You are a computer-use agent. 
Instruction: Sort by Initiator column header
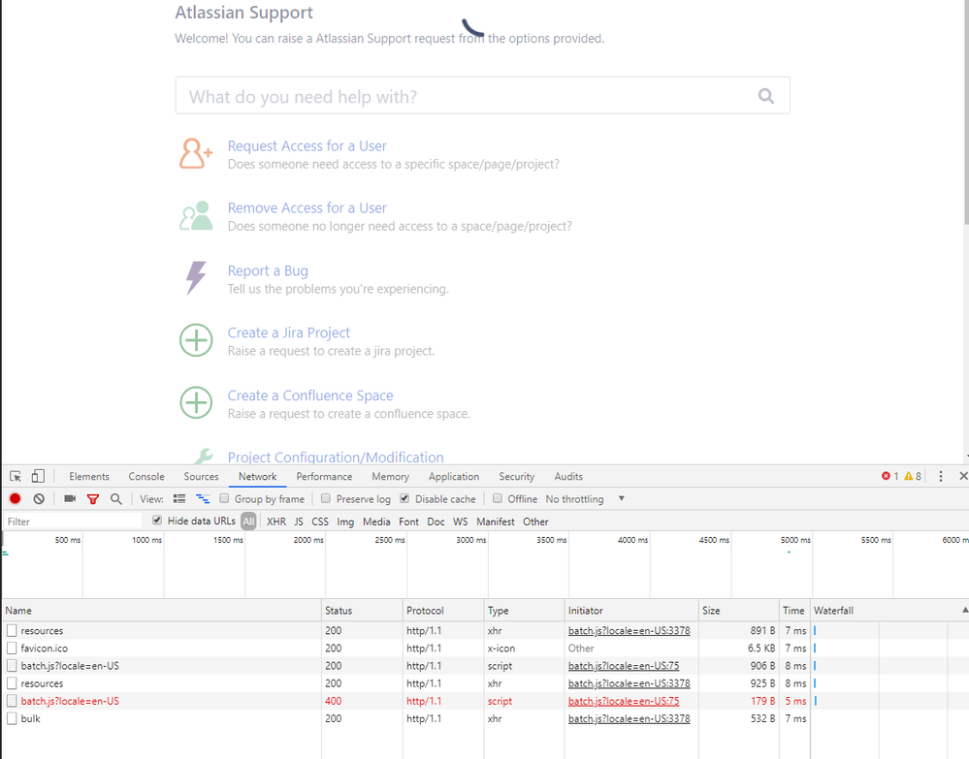coord(631,610)
